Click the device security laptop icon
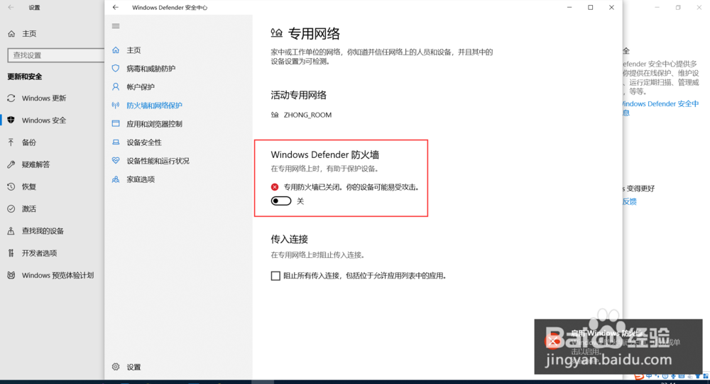710x384 pixels. click(116, 142)
